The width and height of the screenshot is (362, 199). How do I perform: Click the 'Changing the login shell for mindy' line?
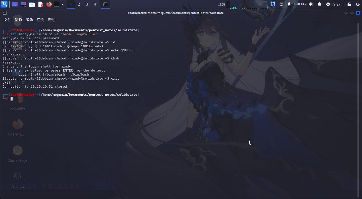click(37, 66)
